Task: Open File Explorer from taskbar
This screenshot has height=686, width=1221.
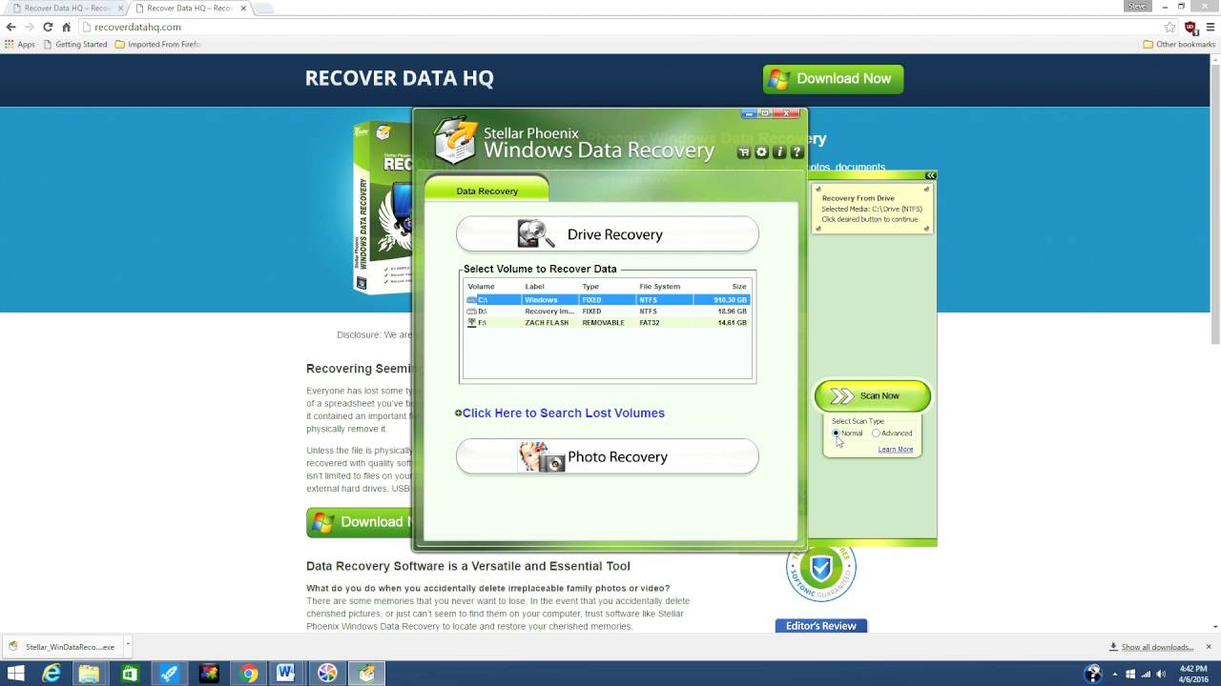Action: click(x=89, y=674)
